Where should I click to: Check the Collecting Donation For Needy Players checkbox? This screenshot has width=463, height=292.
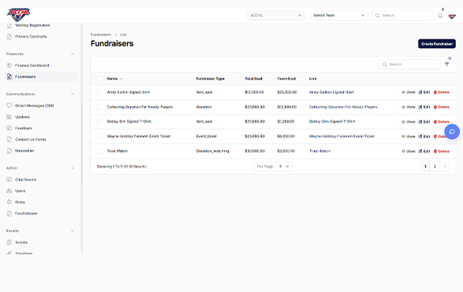(x=99, y=107)
